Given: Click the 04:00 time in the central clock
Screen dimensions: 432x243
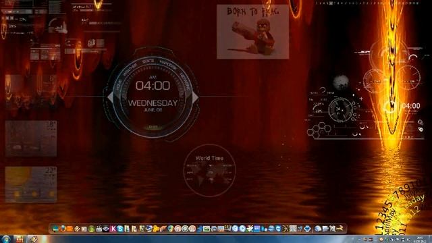Looking at the screenshot, I should (x=153, y=86).
